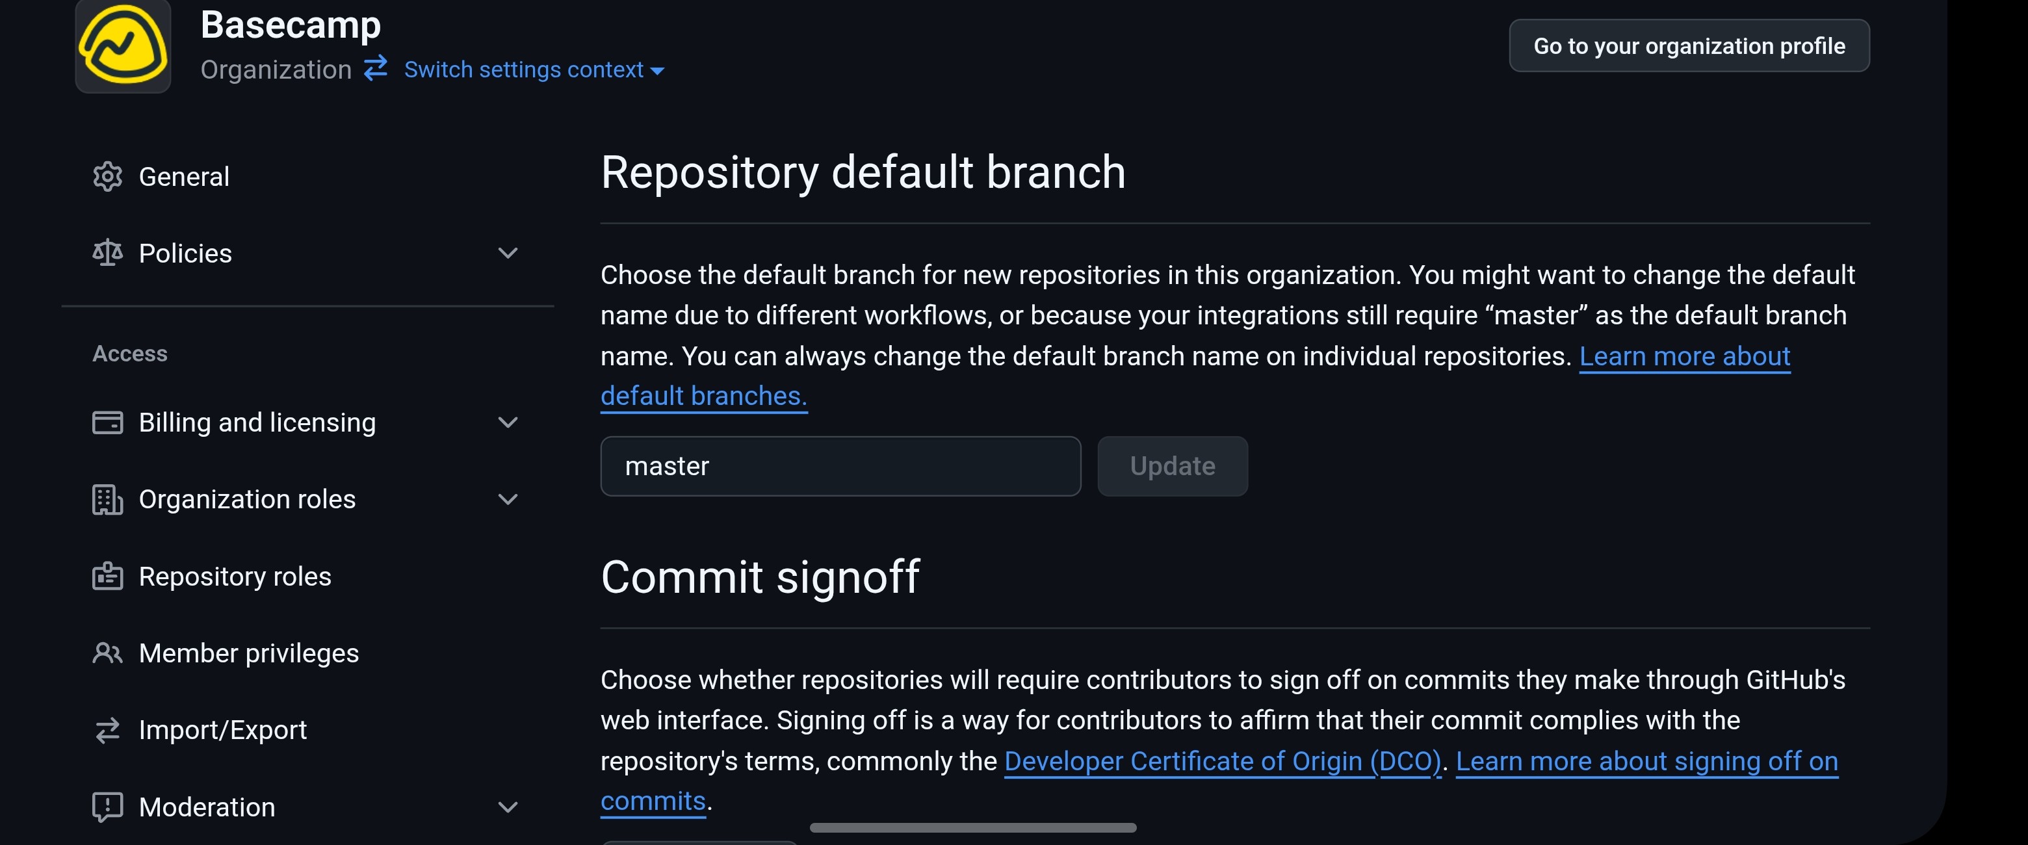Open Switch settings context dropdown
The height and width of the screenshot is (845, 2028).
tap(534, 70)
